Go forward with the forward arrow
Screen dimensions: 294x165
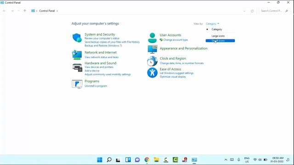click(12, 11)
